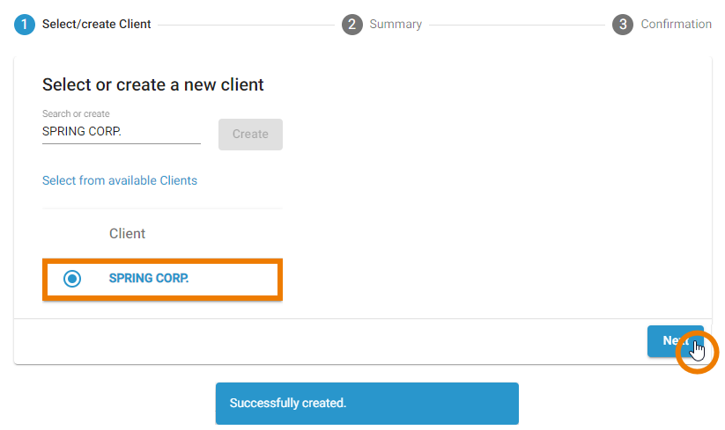Click the step 2 number circle
The image size is (725, 430).
[x=351, y=25]
